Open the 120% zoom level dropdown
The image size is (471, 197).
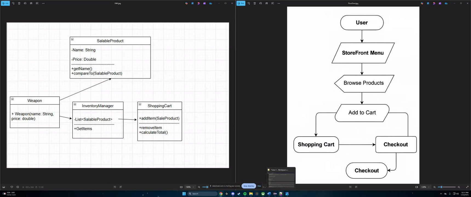[425, 187]
